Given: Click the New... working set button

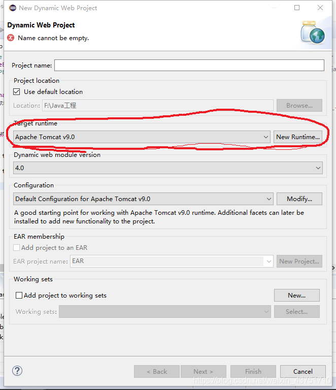Looking at the screenshot, I should tap(297, 295).
